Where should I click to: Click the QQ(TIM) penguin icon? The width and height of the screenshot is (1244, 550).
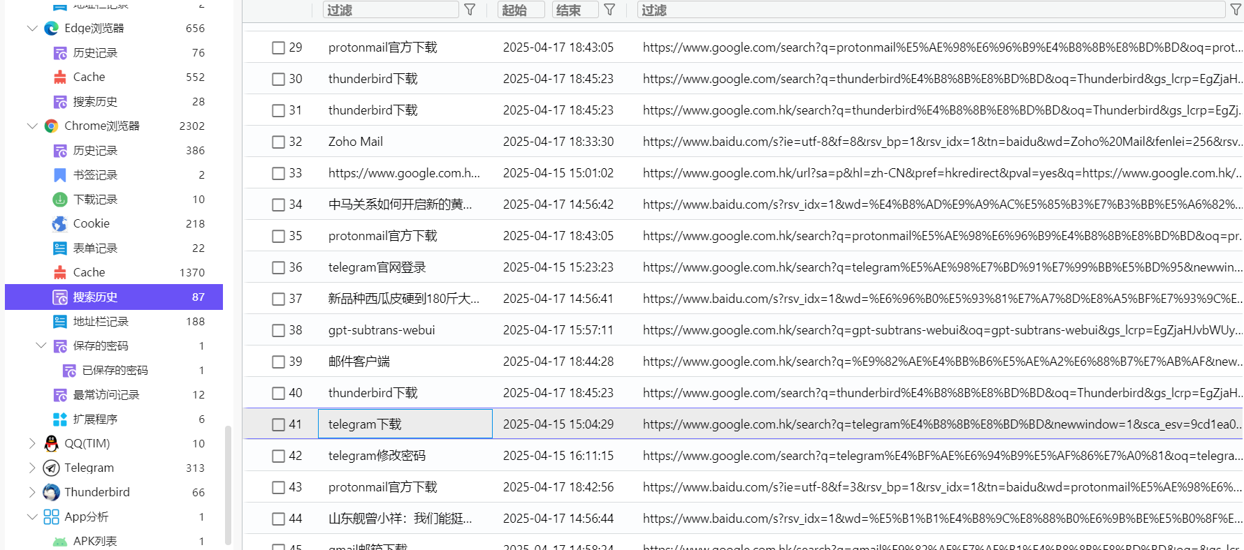[51, 444]
